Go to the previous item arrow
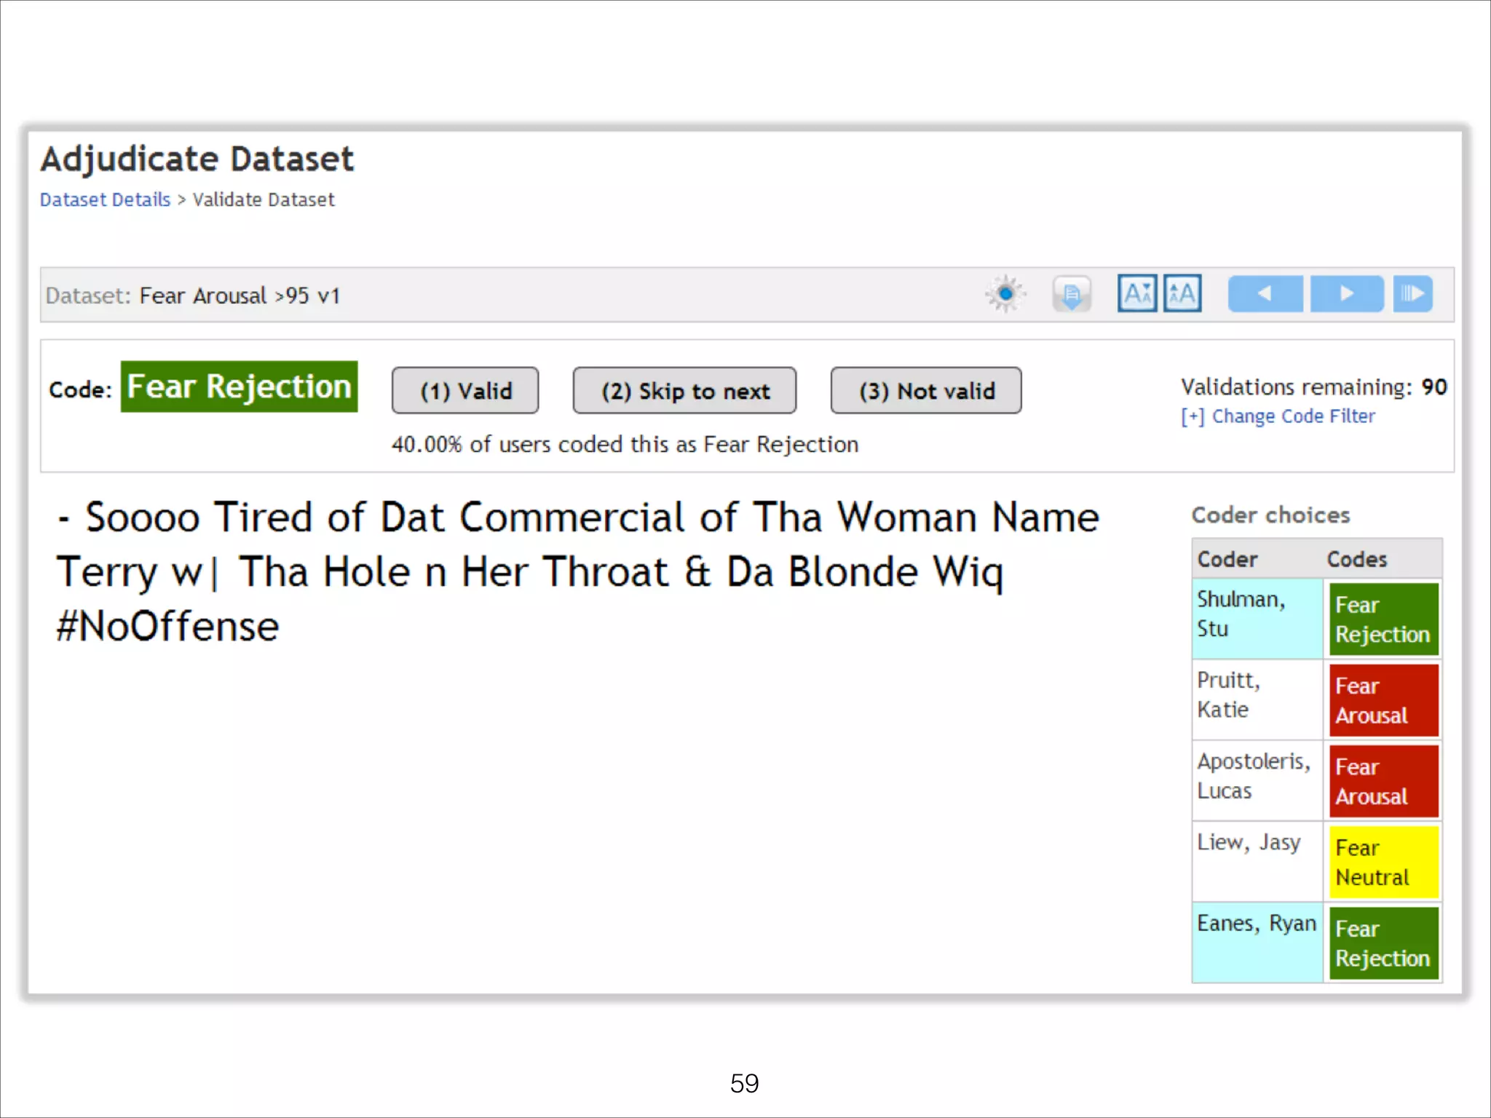The image size is (1491, 1118). click(x=1265, y=294)
